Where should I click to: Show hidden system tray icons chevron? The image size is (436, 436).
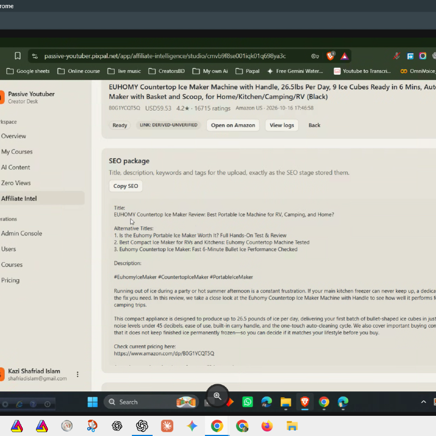[x=423, y=402]
